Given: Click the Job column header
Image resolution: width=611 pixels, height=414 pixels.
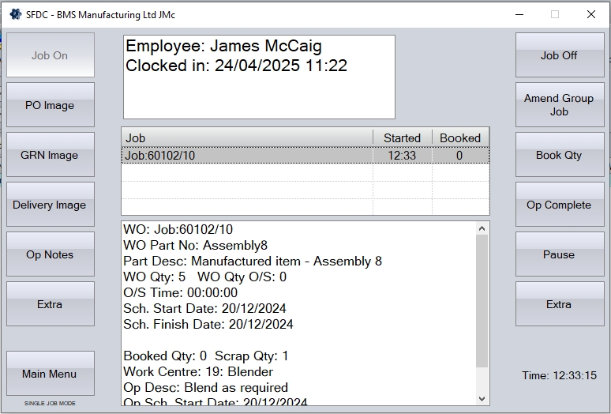Looking at the screenshot, I should pos(246,137).
